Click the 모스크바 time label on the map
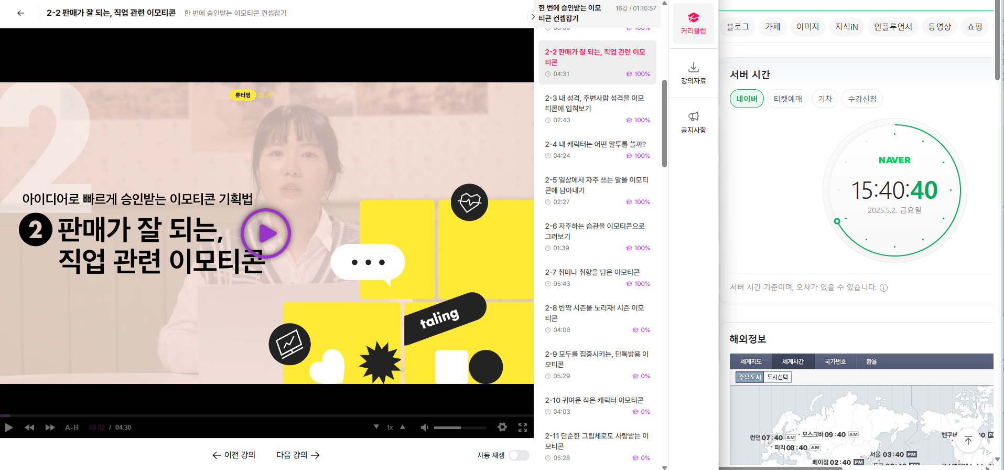Viewport: 1004px width, 470px height. pos(830,434)
